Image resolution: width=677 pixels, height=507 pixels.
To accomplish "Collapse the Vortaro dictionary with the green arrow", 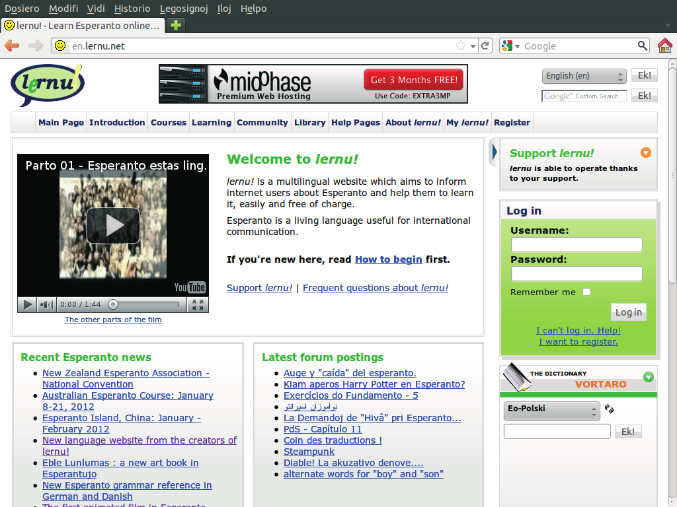I will [648, 377].
